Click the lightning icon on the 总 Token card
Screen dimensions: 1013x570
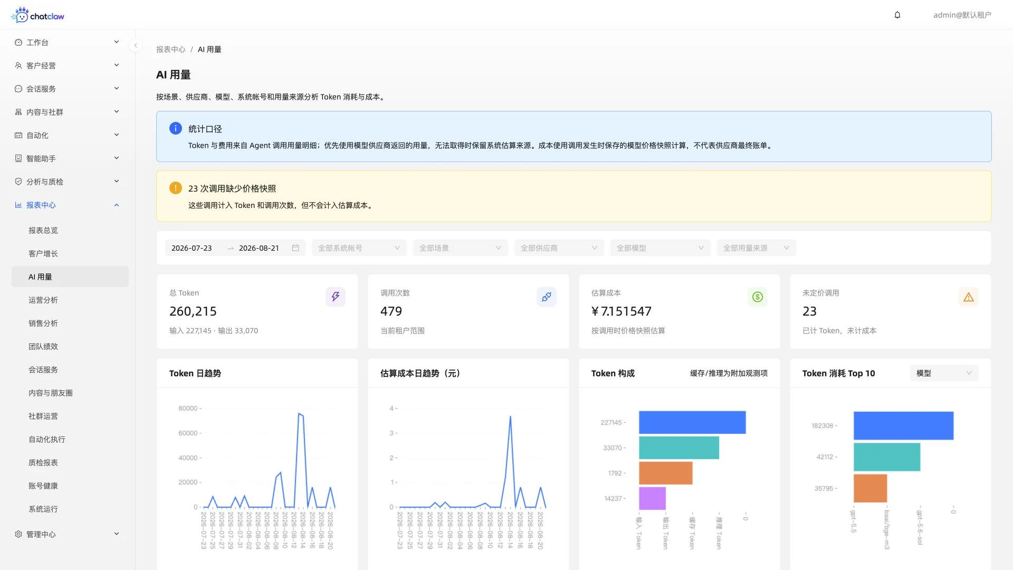(336, 297)
